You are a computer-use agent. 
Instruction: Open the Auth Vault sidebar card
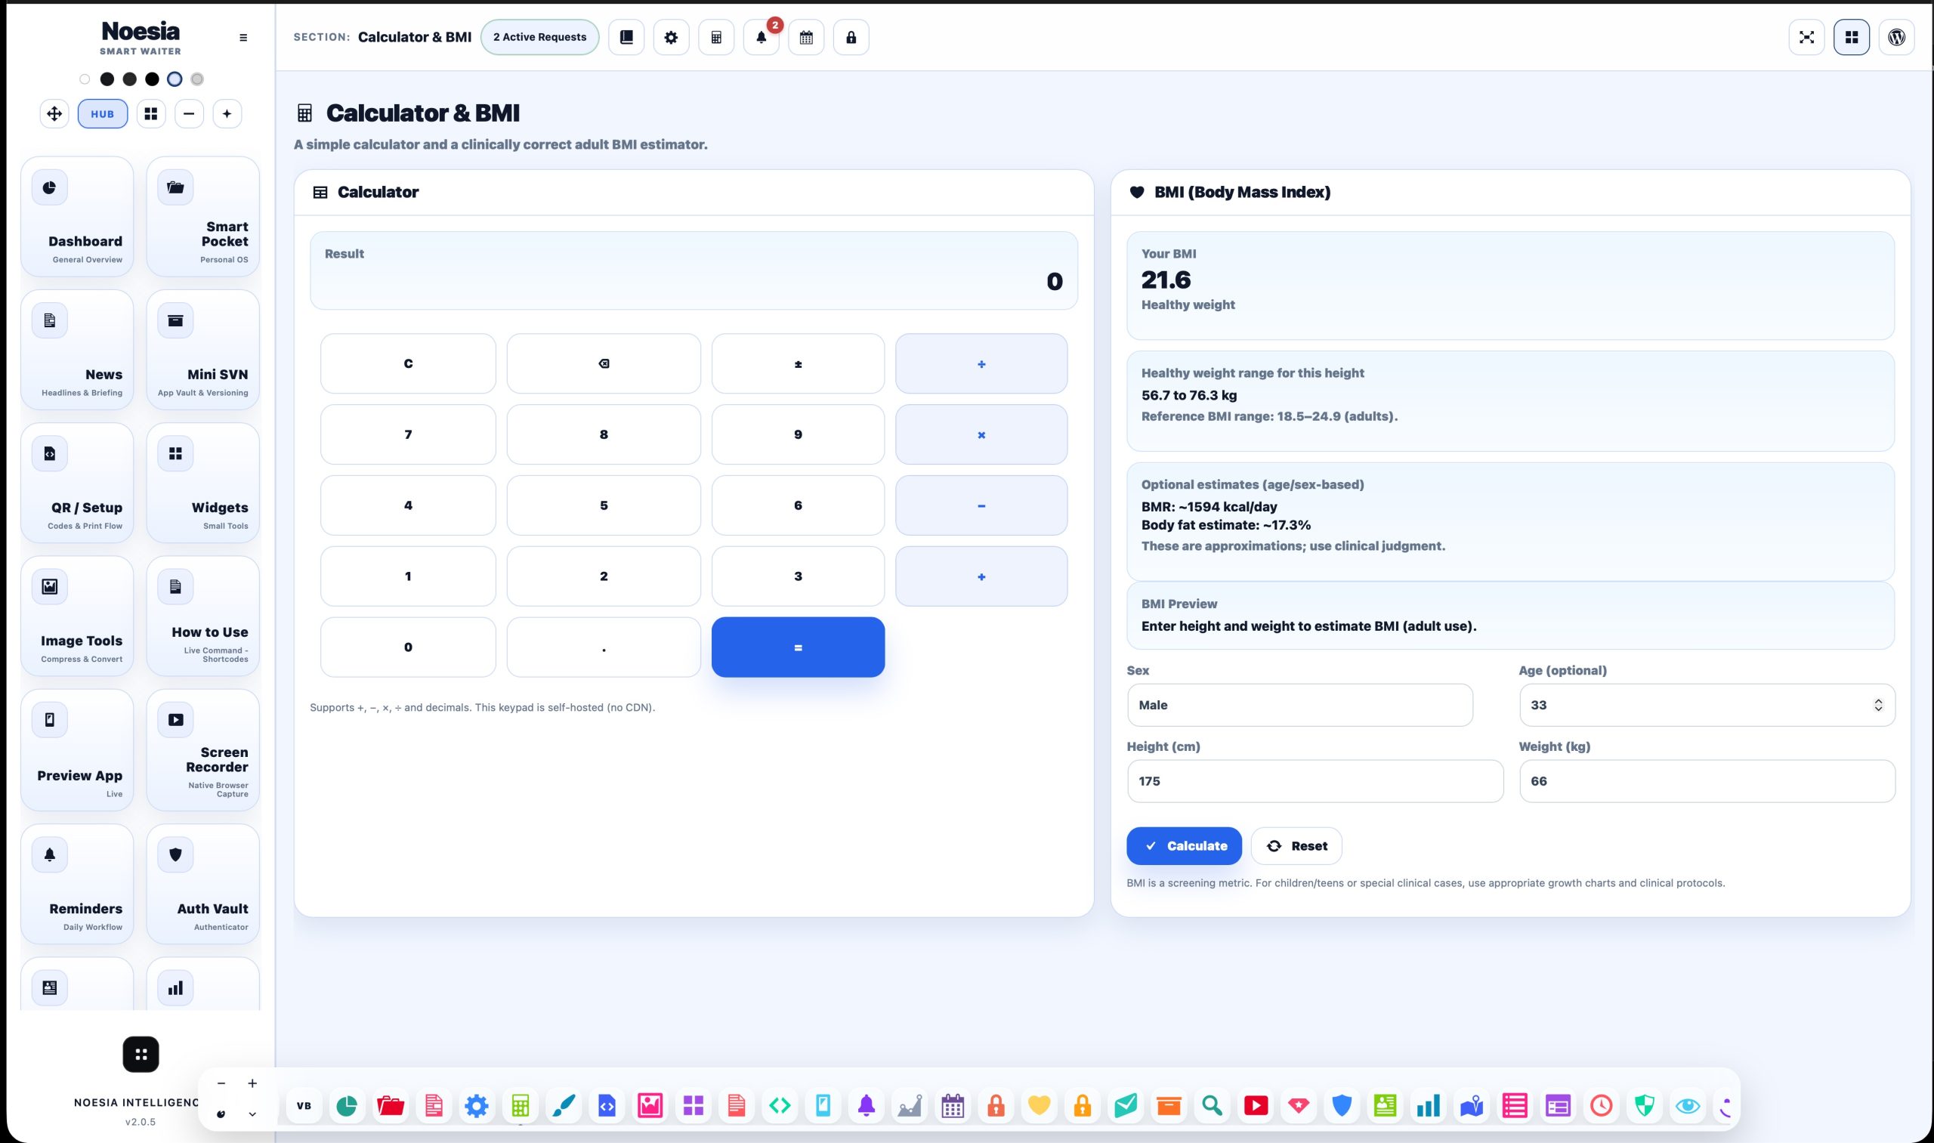[x=202, y=883]
